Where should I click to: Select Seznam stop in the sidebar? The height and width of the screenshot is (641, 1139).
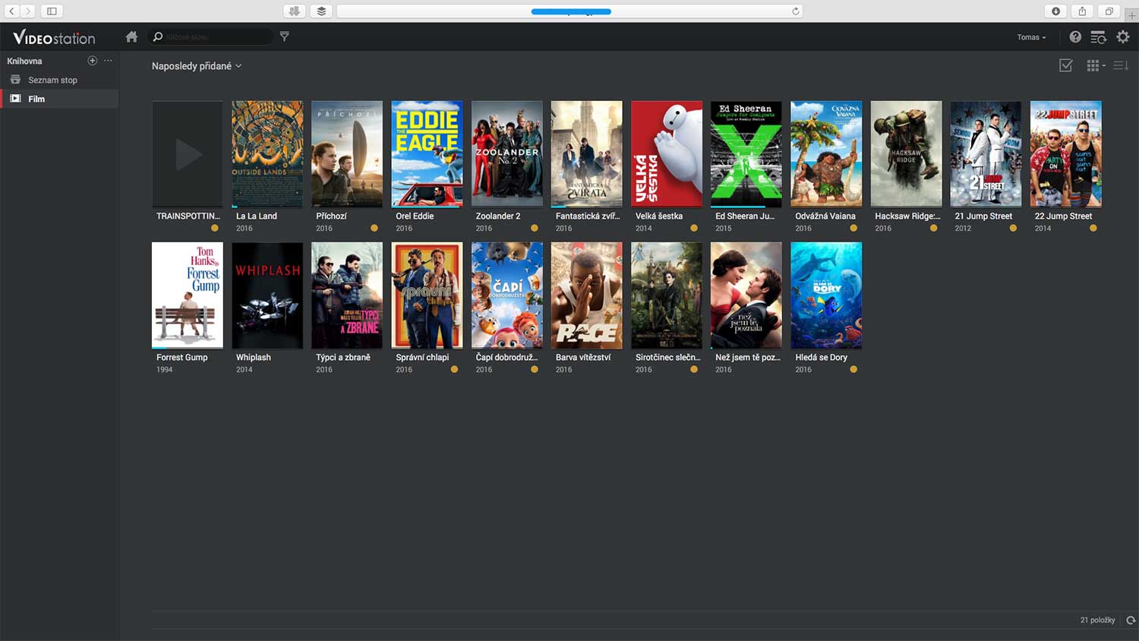52,80
